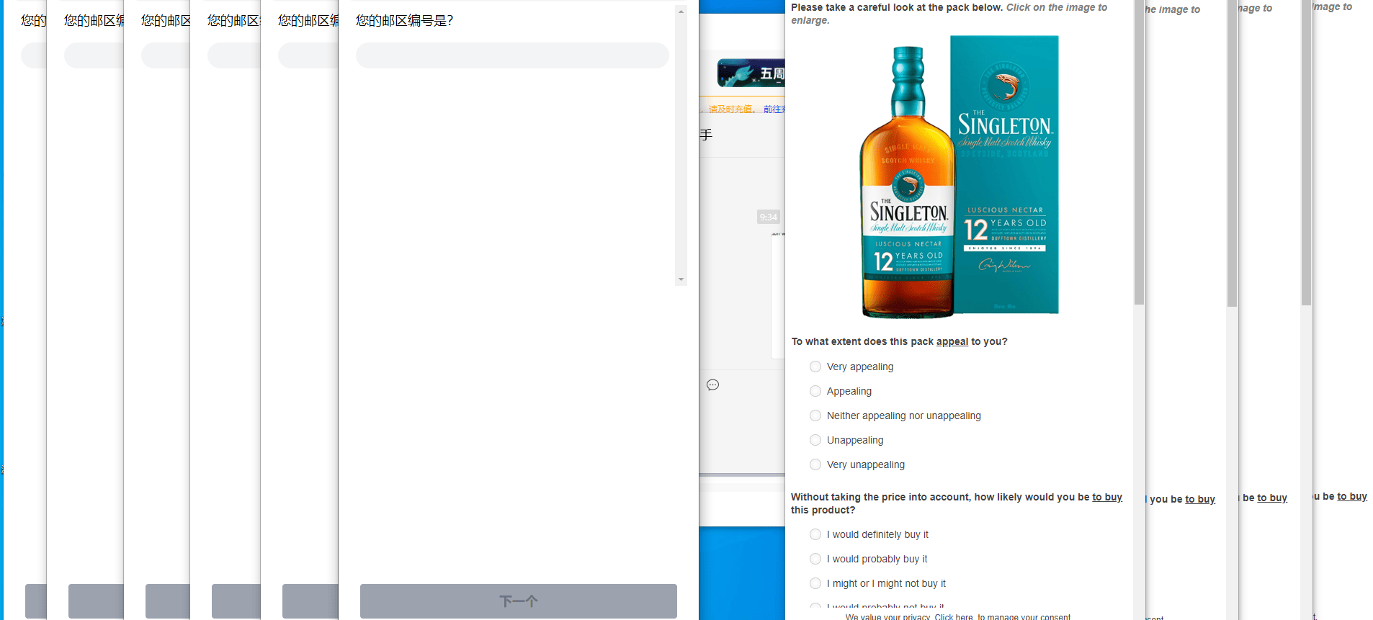Choose 'Neither appealing nor unappealing'
1373x620 pixels.
[815, 415]
